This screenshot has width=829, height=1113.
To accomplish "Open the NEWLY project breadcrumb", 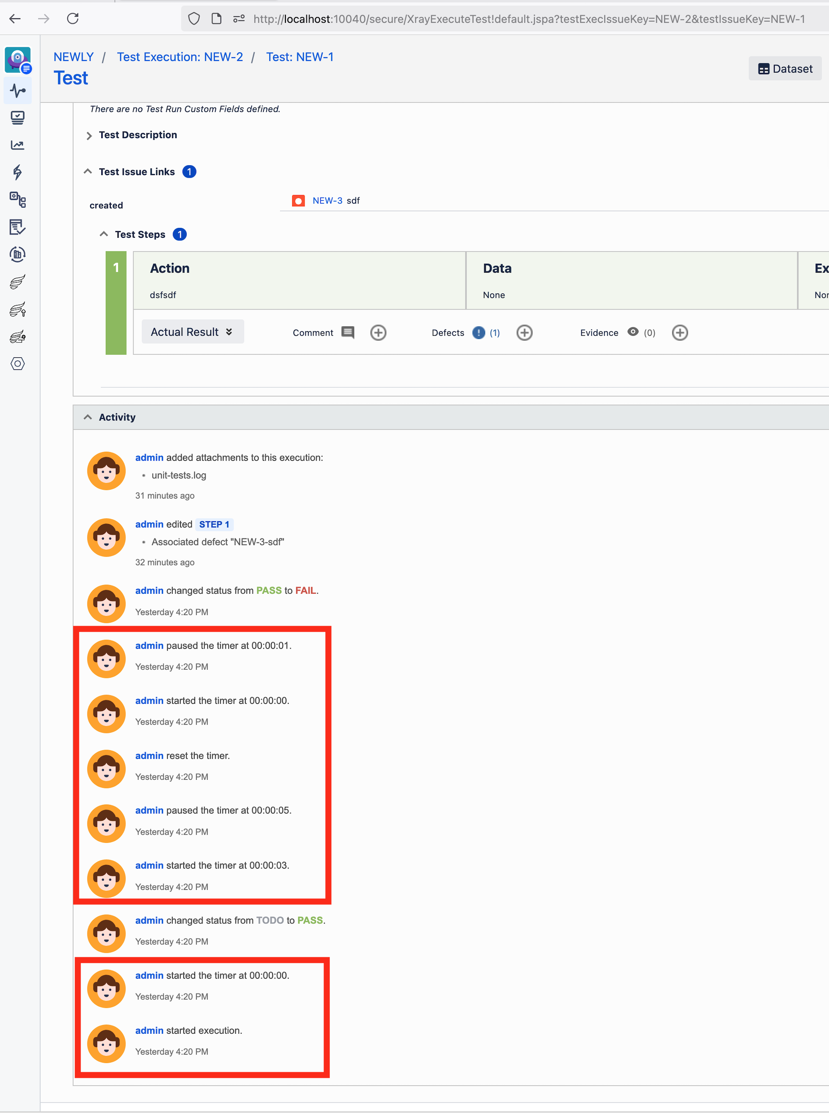I will pos(74,57).
